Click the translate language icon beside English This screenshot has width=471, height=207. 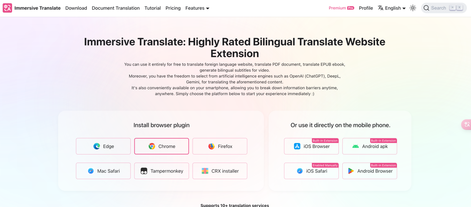click(381, 8)
